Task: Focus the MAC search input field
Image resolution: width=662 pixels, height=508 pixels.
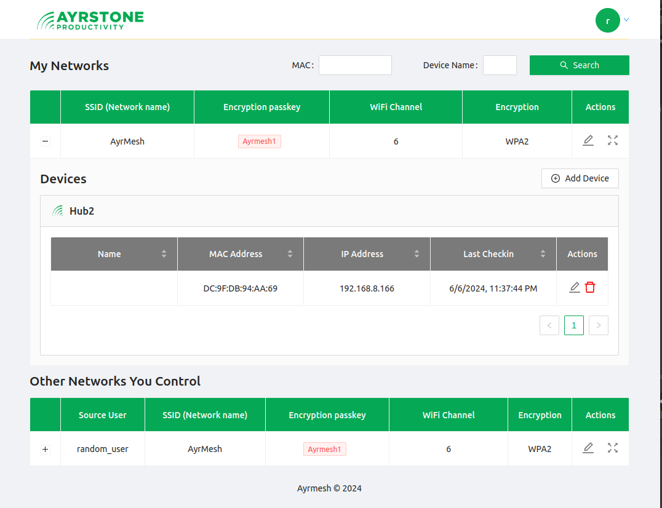Action: pos(355,65)
